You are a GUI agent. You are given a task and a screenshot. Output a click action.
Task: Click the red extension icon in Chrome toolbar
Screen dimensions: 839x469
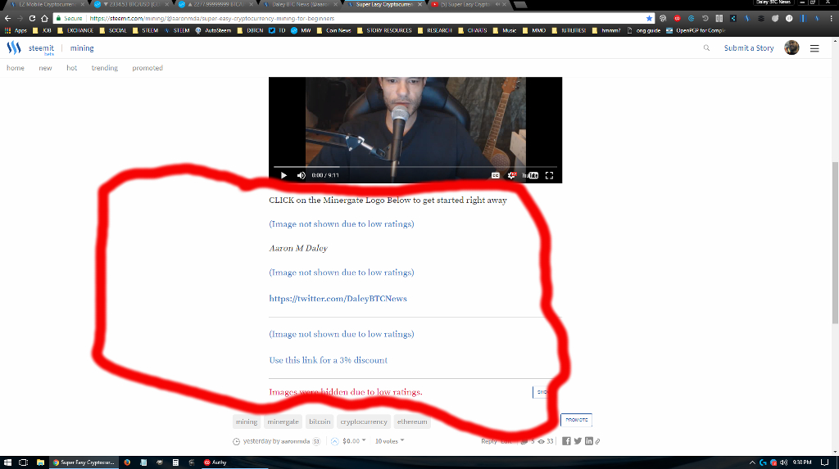pyautogui.click(x=677, y=18)
